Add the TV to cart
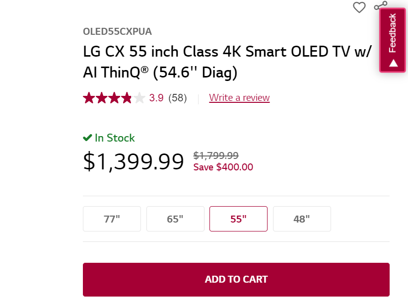Image resolution: width=408 pixels, height=306 pixels. pos(236,279)
